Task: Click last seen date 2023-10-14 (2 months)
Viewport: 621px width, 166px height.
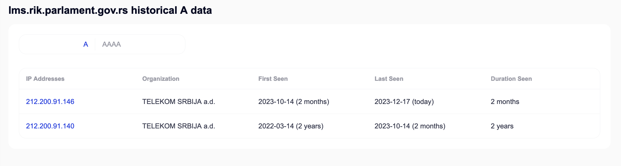Action: tap(410, 126)
